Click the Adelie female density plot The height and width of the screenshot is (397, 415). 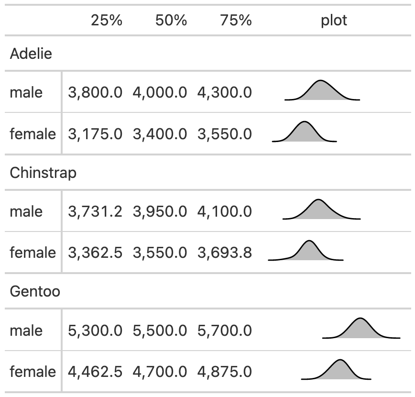click(x=305, y=132)
